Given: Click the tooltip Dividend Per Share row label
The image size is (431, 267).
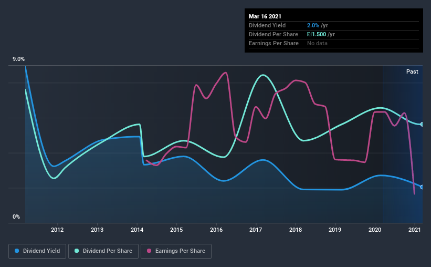Looking at the screenshot, I should coord(274,34).
